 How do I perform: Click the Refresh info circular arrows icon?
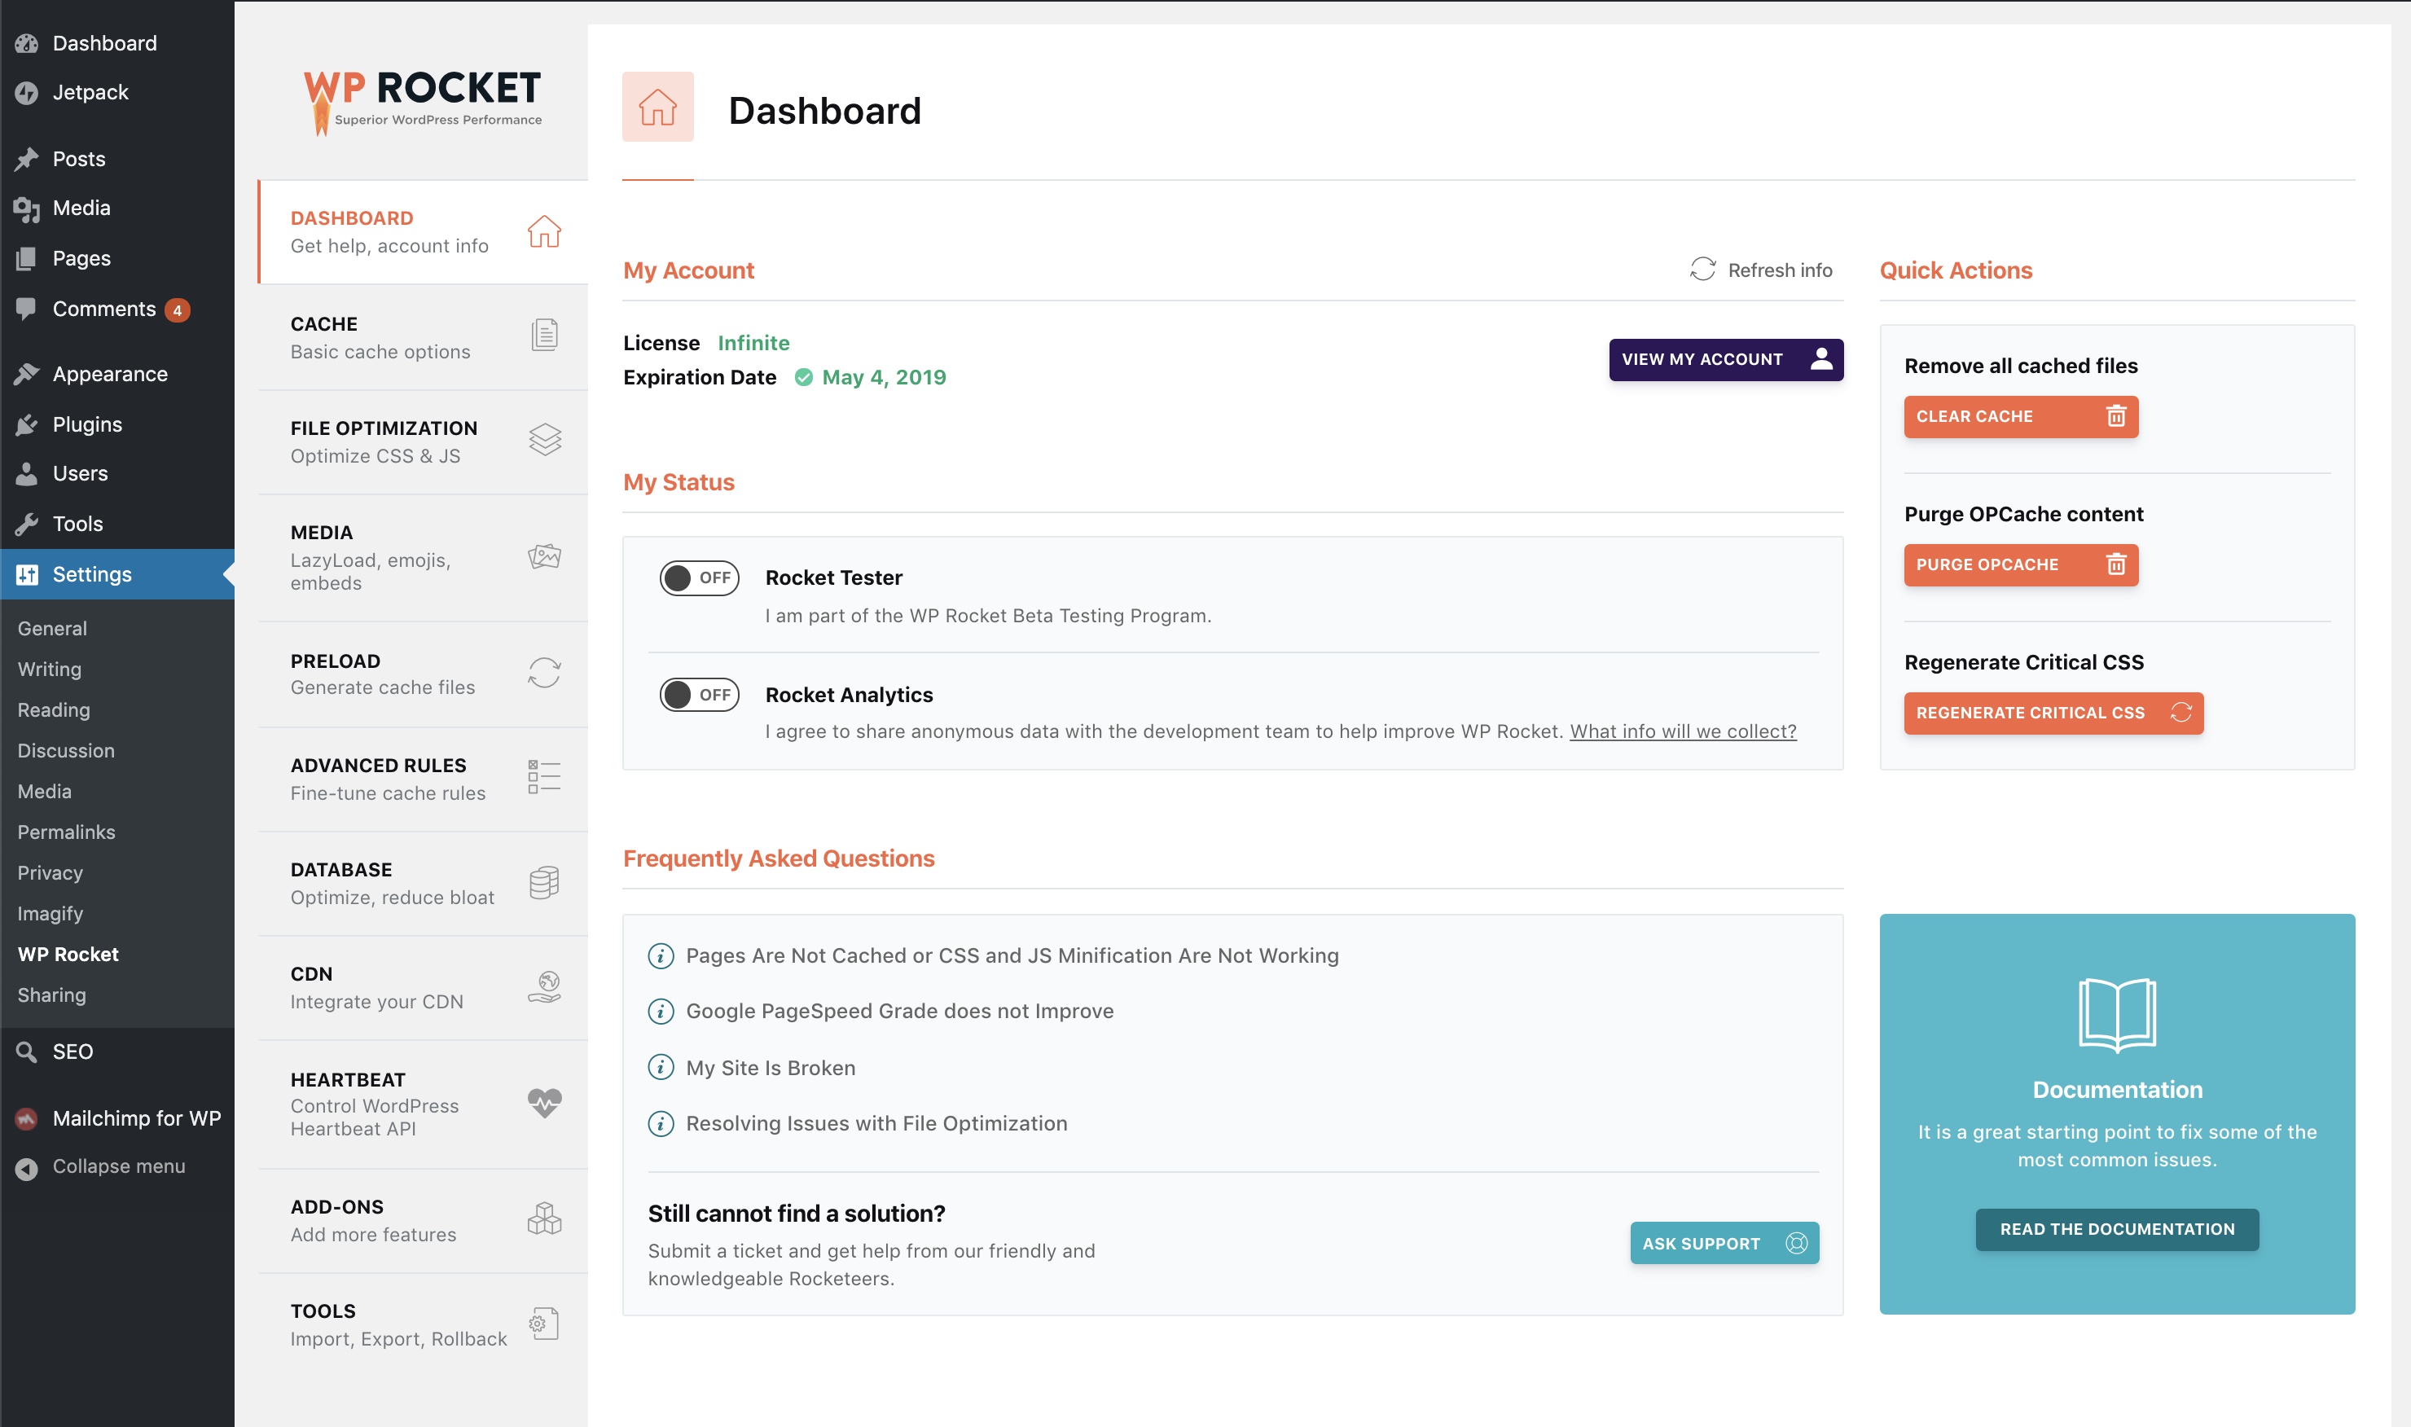click(x=1702, y=270)
